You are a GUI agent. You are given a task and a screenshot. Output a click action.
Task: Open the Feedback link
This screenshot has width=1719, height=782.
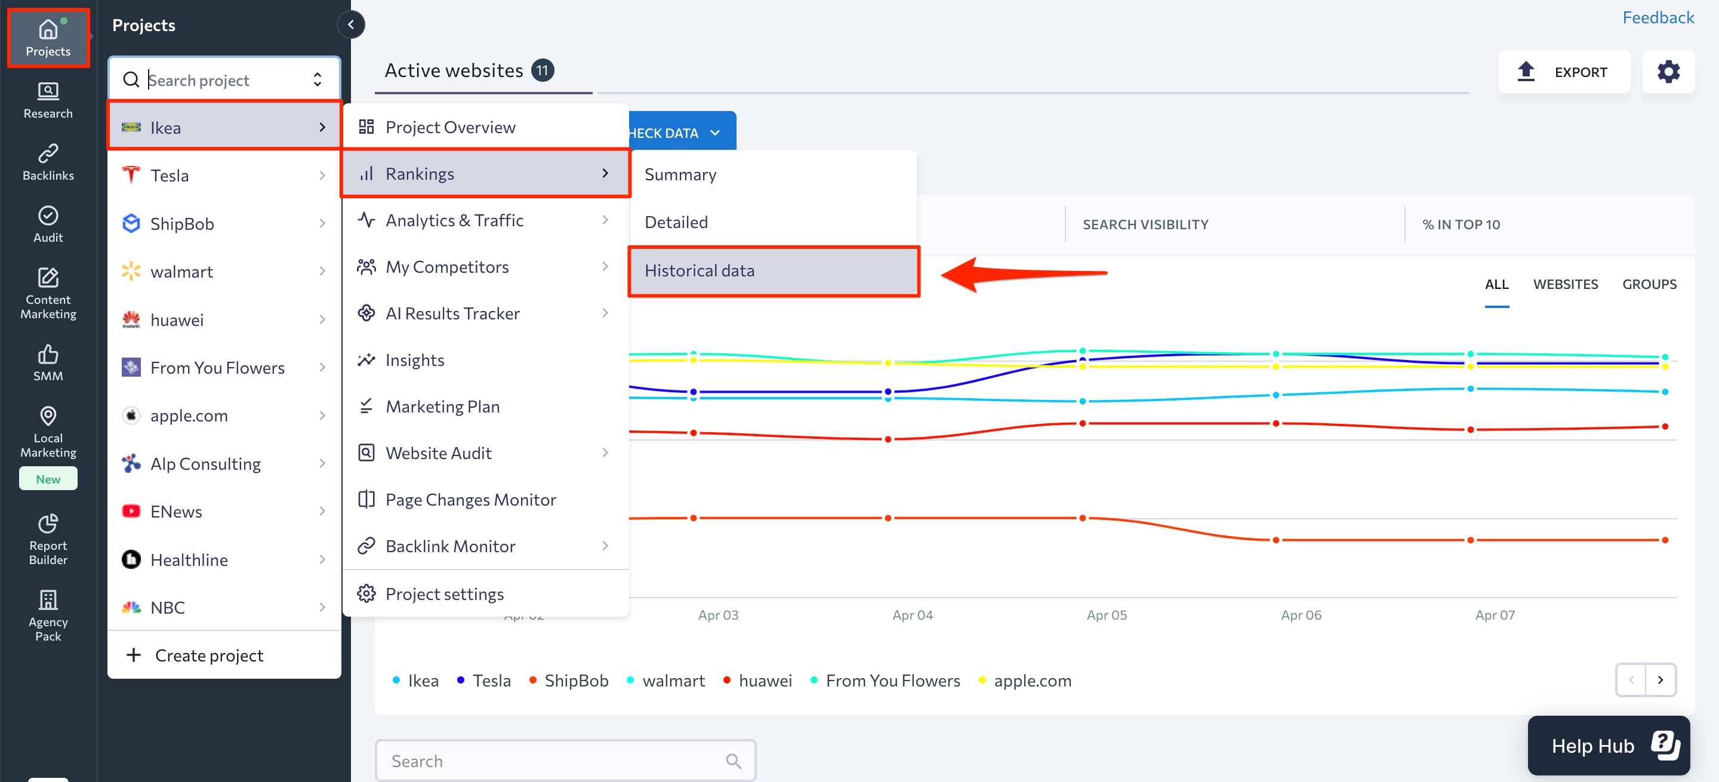1658,17
